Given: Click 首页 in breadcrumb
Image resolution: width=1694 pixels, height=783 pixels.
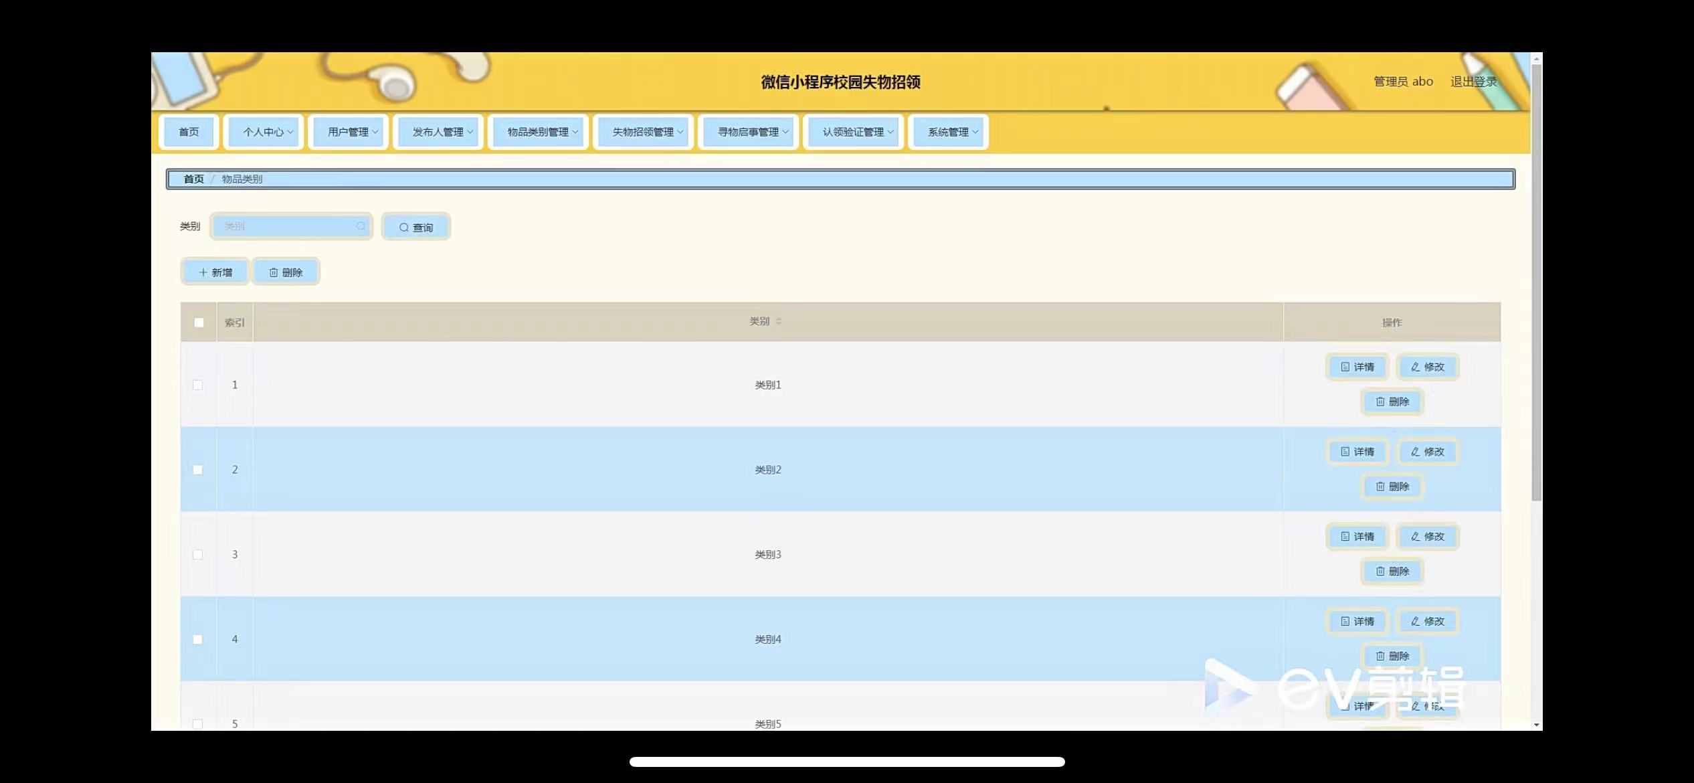Looking at the screenshot, I should click(x=193, y=179).
